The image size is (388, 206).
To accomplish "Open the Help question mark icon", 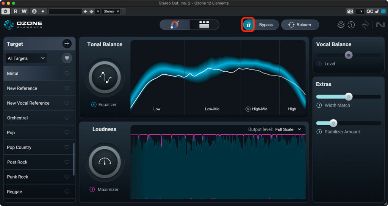I will [351, 25].
